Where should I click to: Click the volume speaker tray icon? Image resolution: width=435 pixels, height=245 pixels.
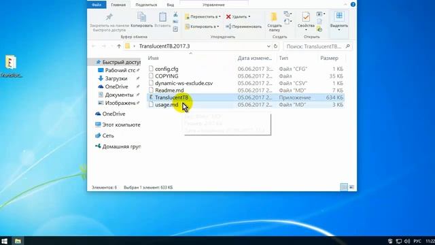[407, 241]
